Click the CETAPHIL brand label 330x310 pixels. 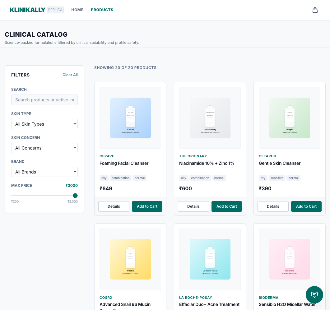(x=268, y=156)
